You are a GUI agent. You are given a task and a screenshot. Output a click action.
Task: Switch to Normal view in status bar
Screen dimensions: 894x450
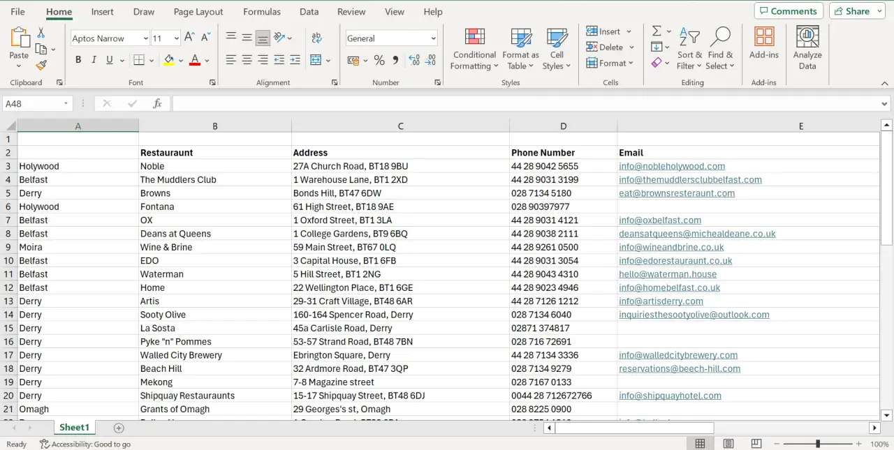point(700,444)
